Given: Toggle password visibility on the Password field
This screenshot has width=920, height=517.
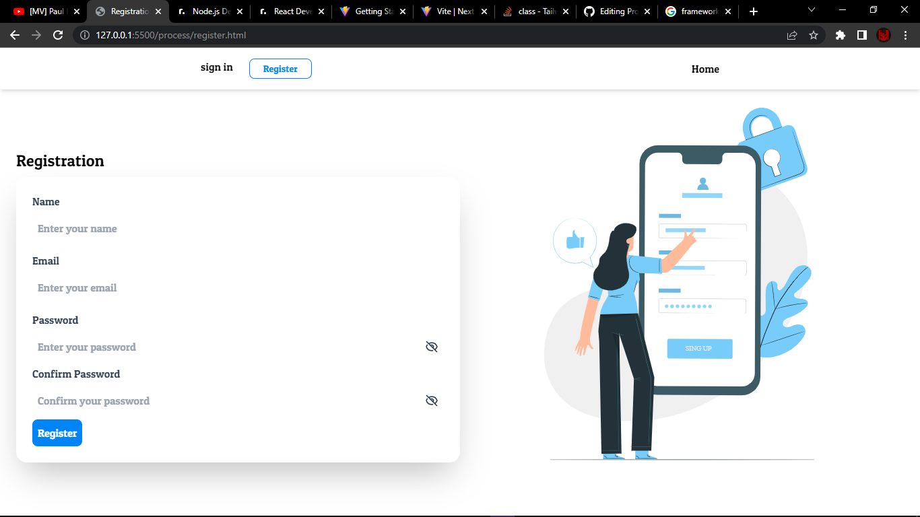Looking at the screenshot, I should 431,347.
